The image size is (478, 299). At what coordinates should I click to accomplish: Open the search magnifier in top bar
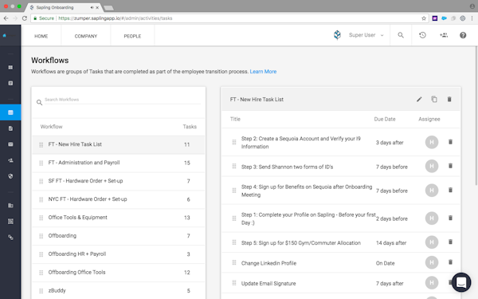(x=401, y=35)
